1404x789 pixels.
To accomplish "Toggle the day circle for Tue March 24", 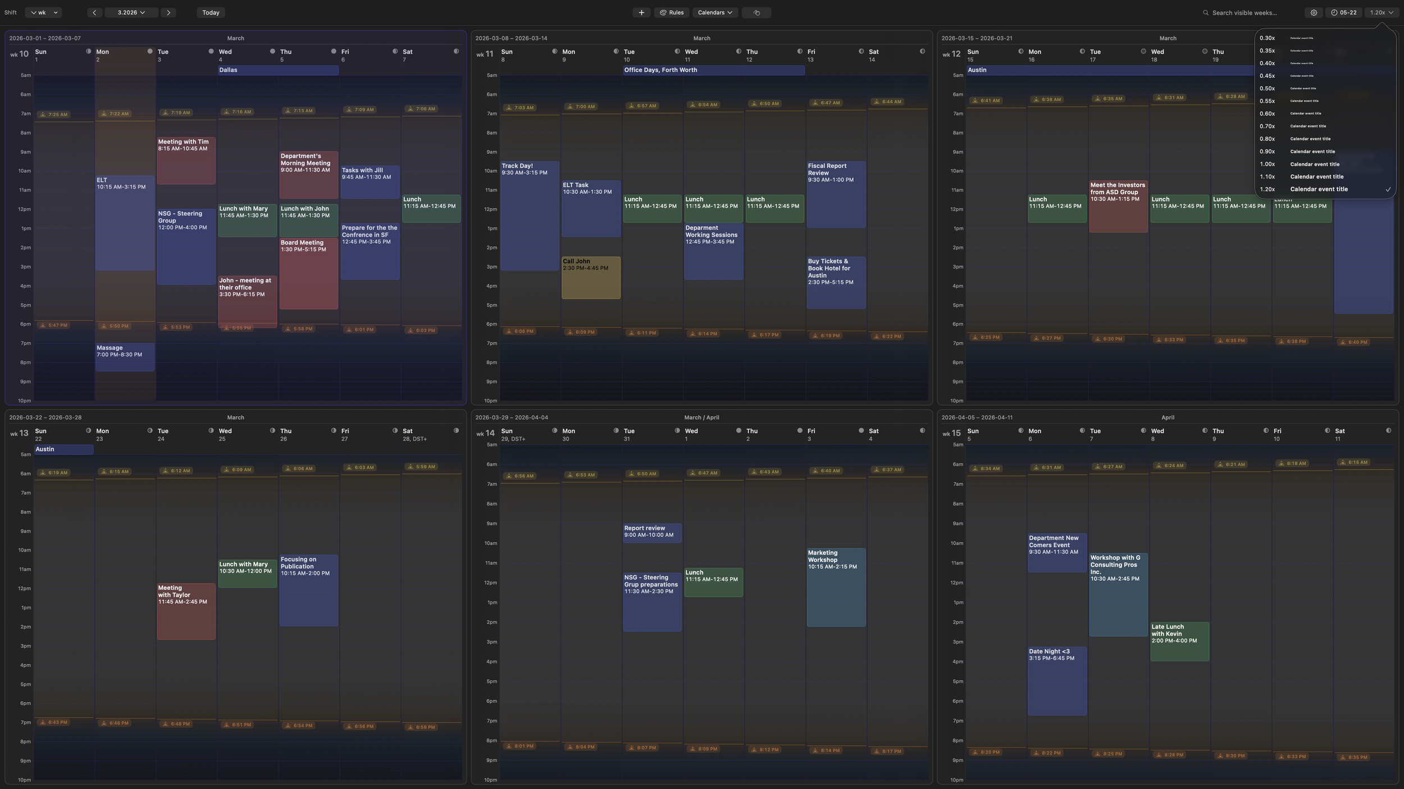I will [211, 431].
